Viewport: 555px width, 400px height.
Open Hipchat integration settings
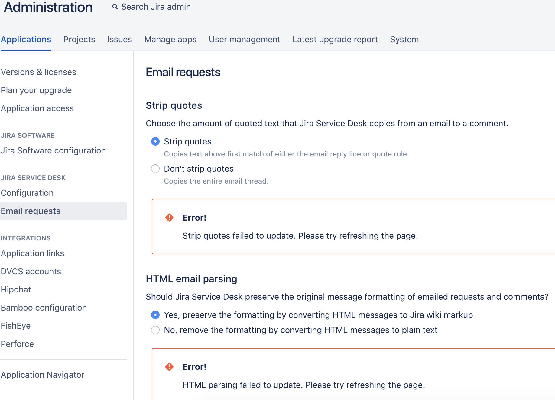(16, 289)
